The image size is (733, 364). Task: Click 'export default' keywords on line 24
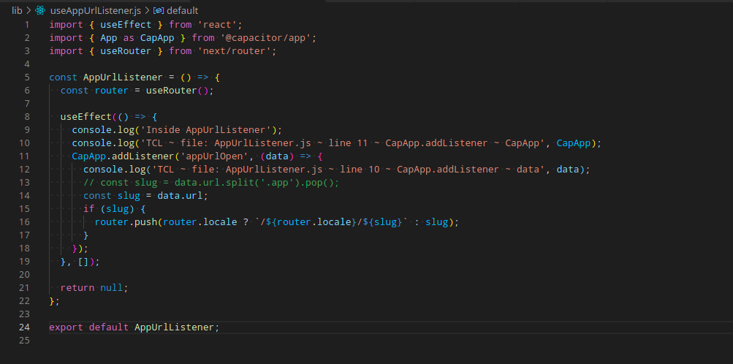pos(89,327)
